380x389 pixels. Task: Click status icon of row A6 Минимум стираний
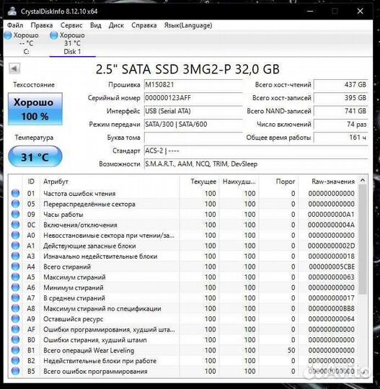point(15,287)
